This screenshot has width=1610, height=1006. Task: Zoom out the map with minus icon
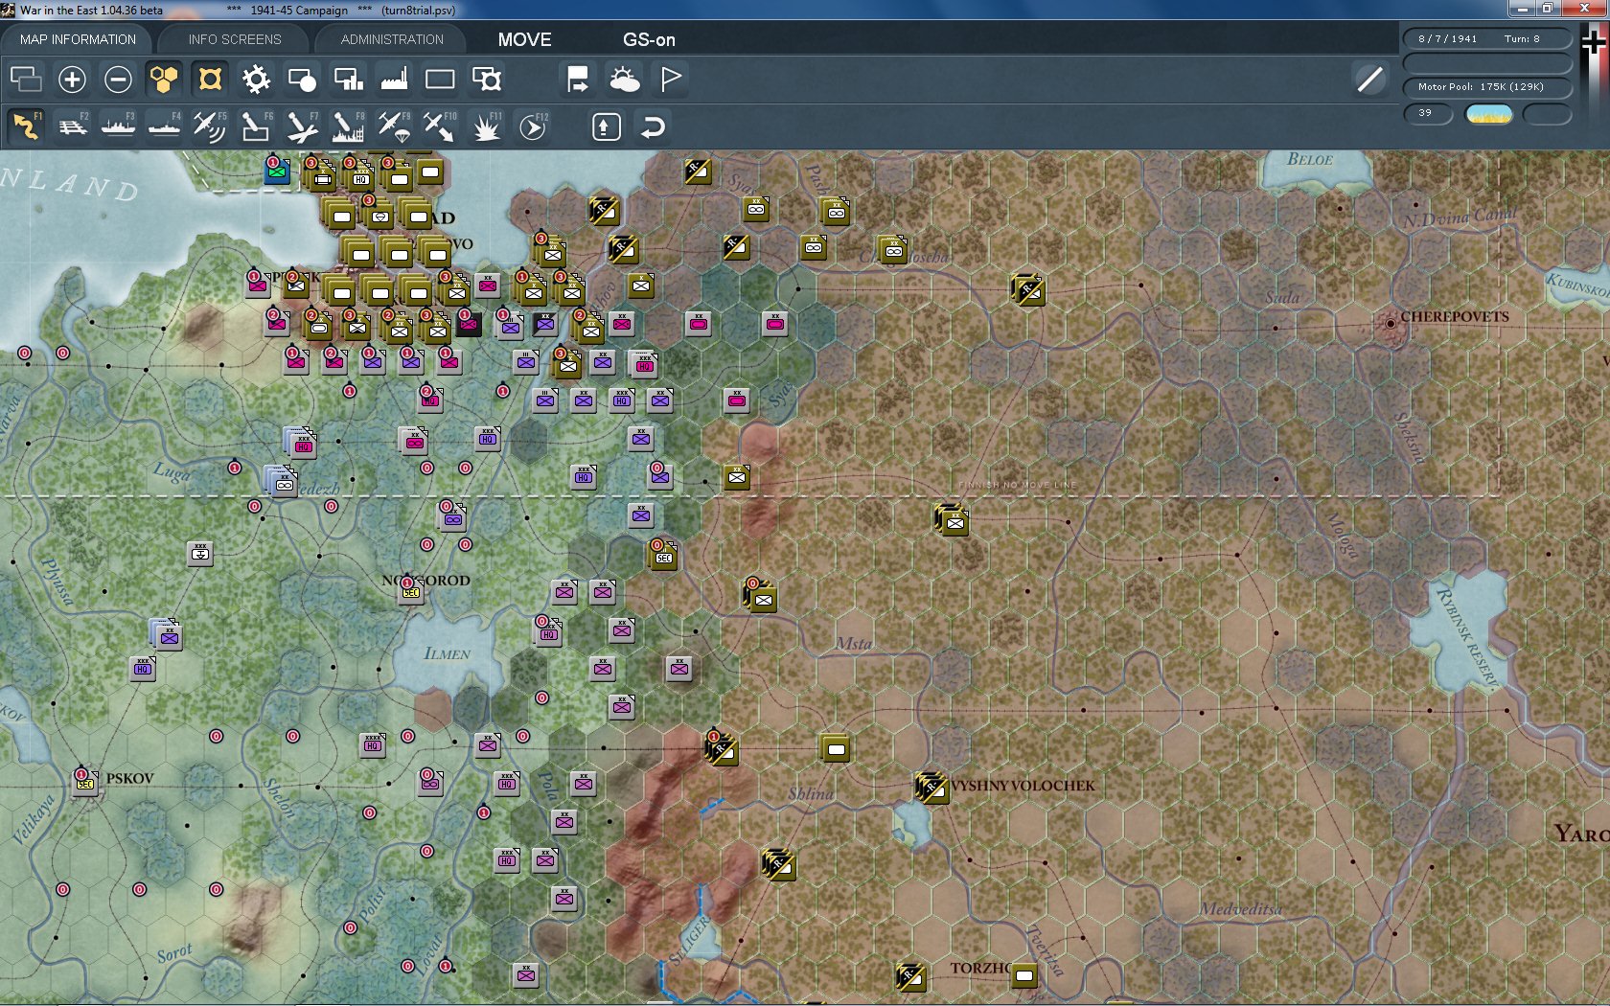pos(118,80)
